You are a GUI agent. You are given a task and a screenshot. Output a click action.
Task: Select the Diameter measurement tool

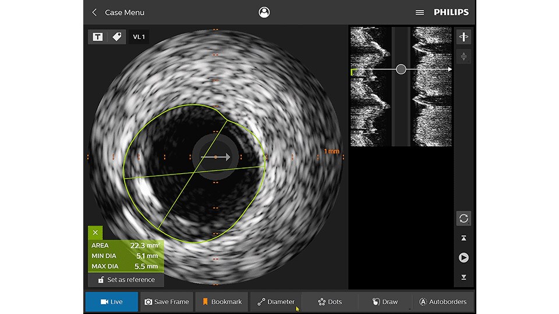276,302
